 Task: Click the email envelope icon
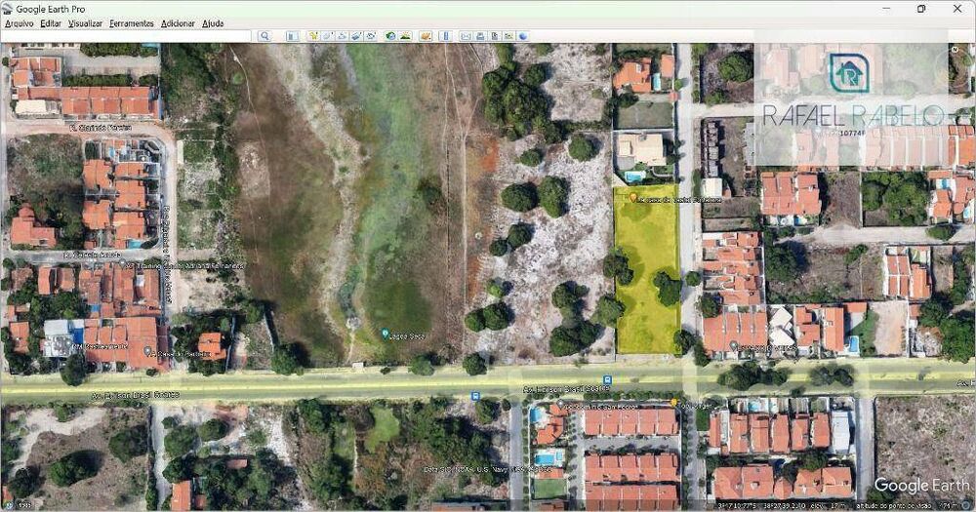pyautogui.click(x=466, y=36)
